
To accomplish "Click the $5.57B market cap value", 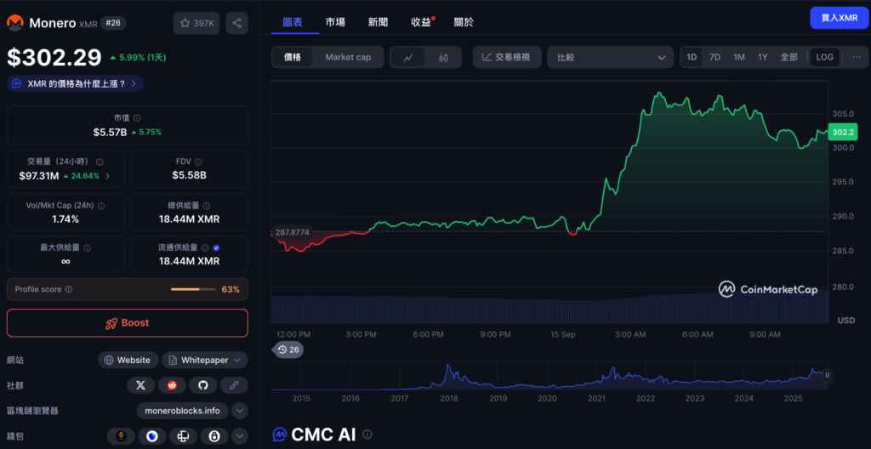I will pos(110,133).
